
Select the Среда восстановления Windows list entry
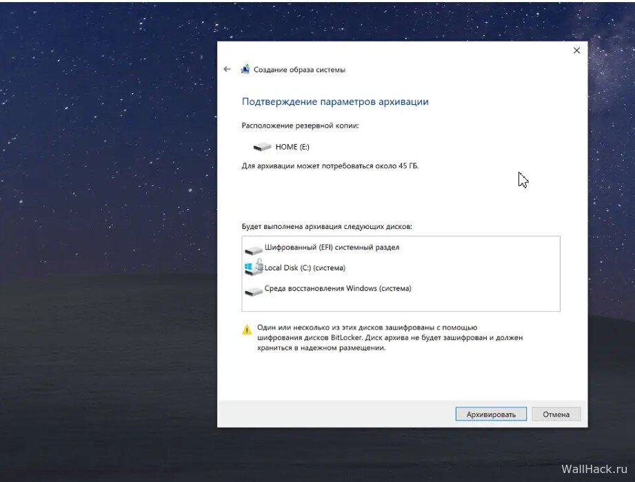point(338,288)
